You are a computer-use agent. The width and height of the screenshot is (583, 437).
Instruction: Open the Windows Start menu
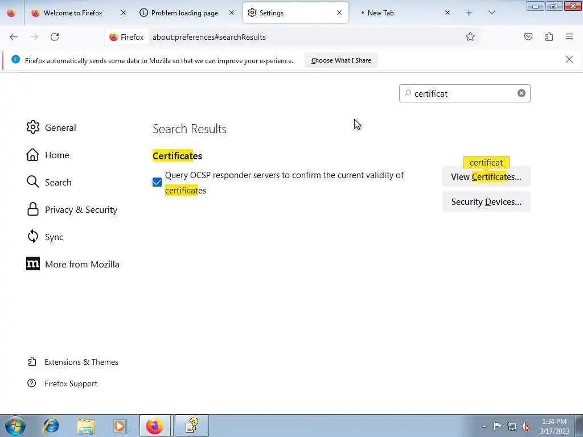click(15, 426)
